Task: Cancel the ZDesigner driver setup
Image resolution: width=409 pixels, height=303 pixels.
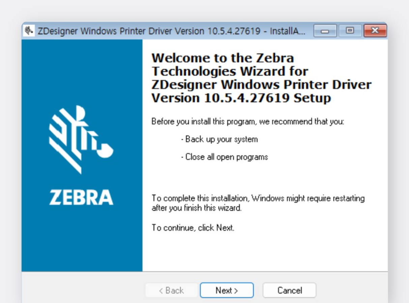Action: pyautogui.click(x=289, y=290)
